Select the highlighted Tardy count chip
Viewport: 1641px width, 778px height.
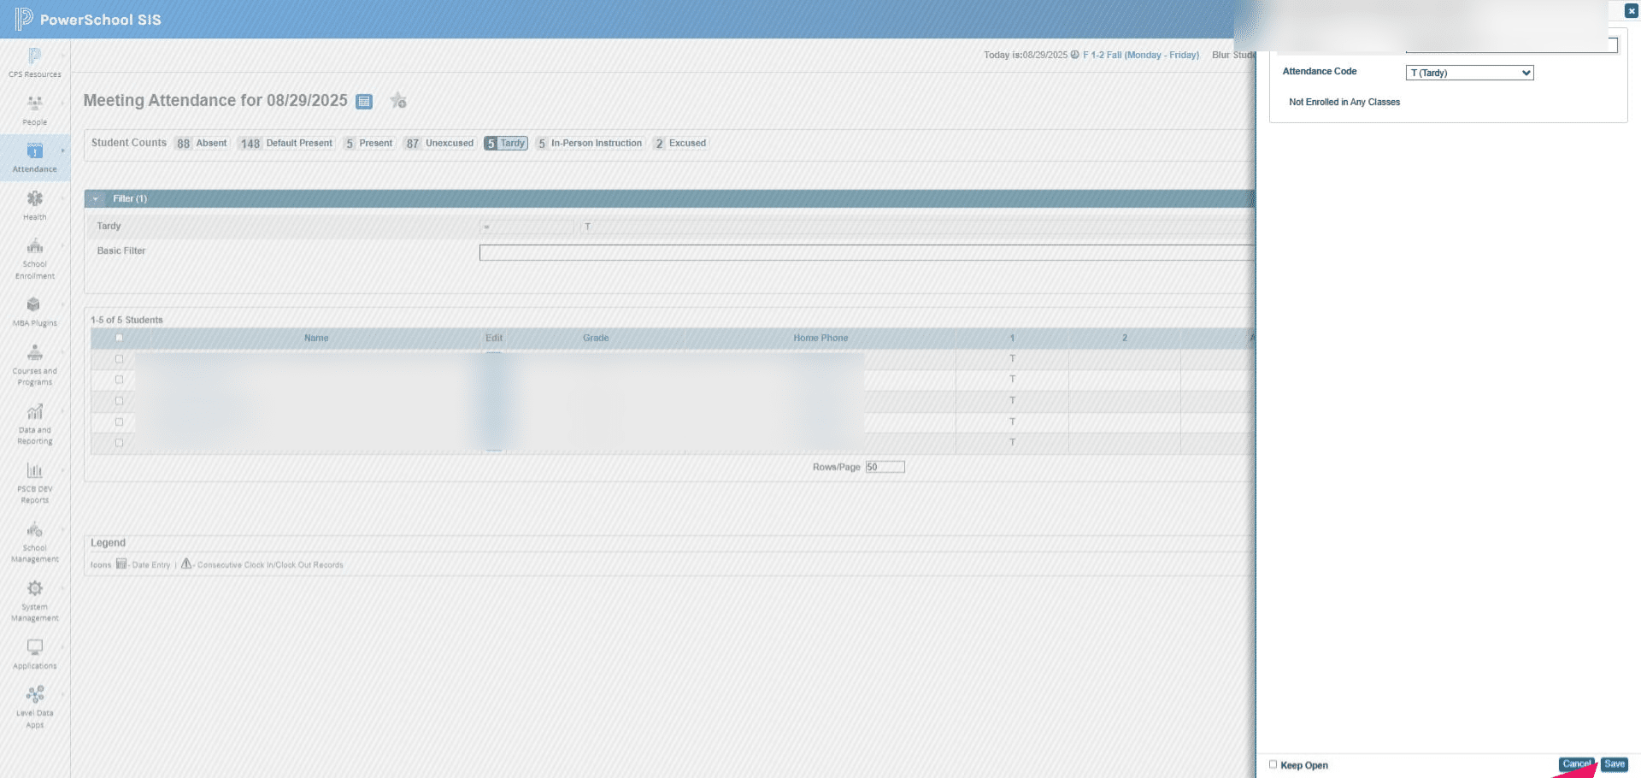[506, 144]
